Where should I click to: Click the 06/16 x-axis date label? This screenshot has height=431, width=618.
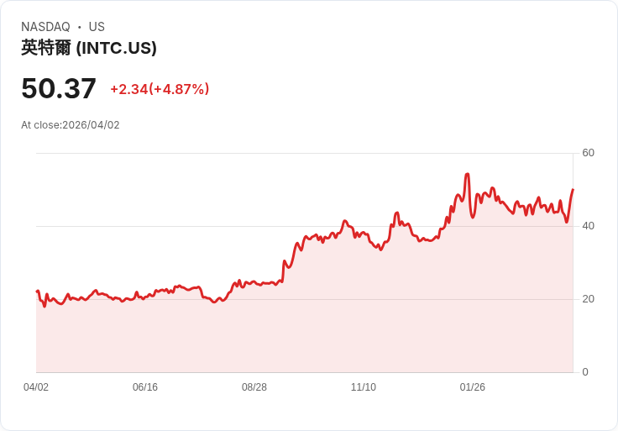tap(145, 387)
